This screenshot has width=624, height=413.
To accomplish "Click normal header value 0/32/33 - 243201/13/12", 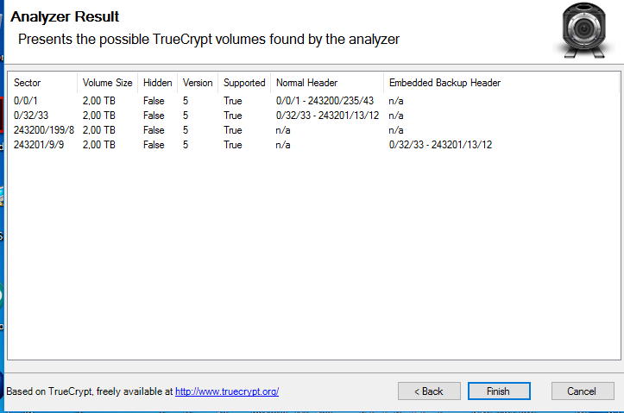I will [327, 116].
